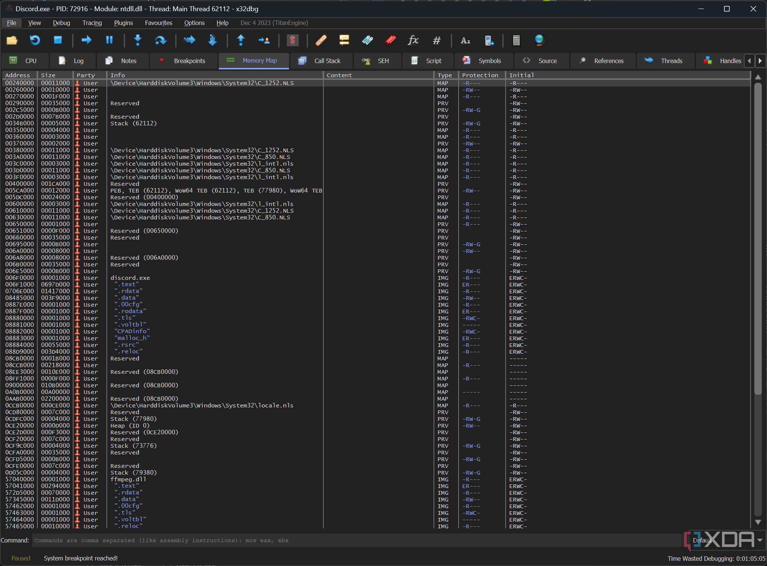Switch to the Threads tab
The image size is (767, 566).
pyautogui.click(x=666, y=61)
